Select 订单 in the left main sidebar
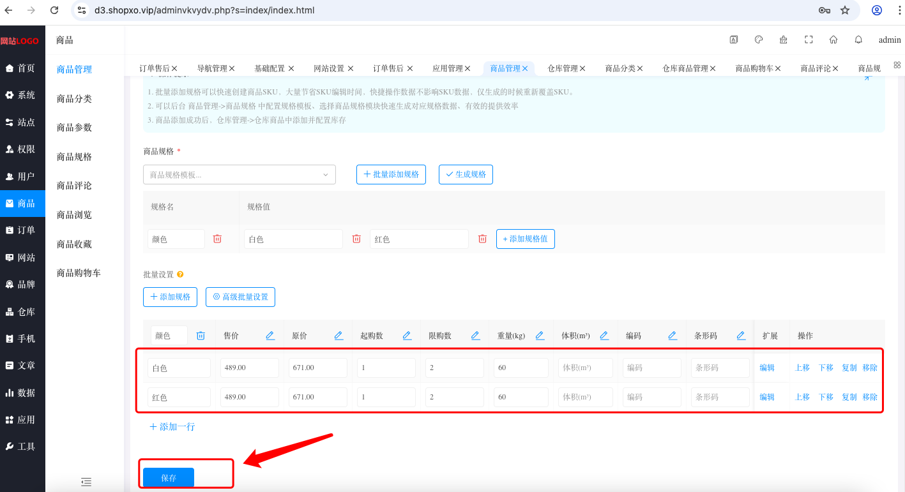Screen dimensions: 905x492 (x=22, y=230)
